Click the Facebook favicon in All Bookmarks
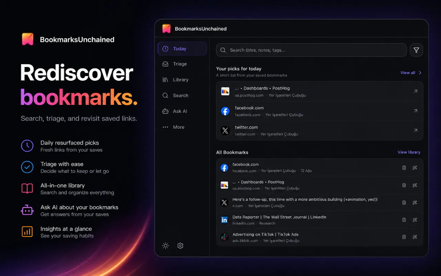The width and height of the screenshot is (441, 276). (x=224, y=168)
